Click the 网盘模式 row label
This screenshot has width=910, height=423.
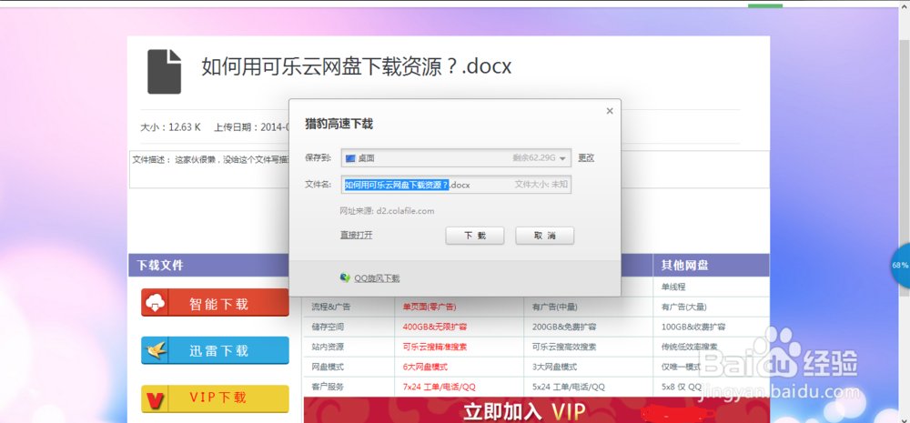tap(328, 367)
